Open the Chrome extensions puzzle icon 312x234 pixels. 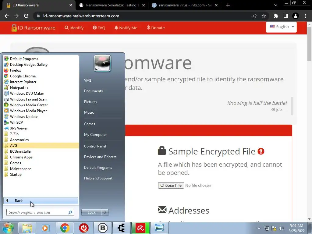point(276,16)
